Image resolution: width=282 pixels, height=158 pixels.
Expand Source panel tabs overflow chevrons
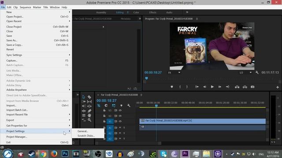pyautogui.click(x=140, y=18)
